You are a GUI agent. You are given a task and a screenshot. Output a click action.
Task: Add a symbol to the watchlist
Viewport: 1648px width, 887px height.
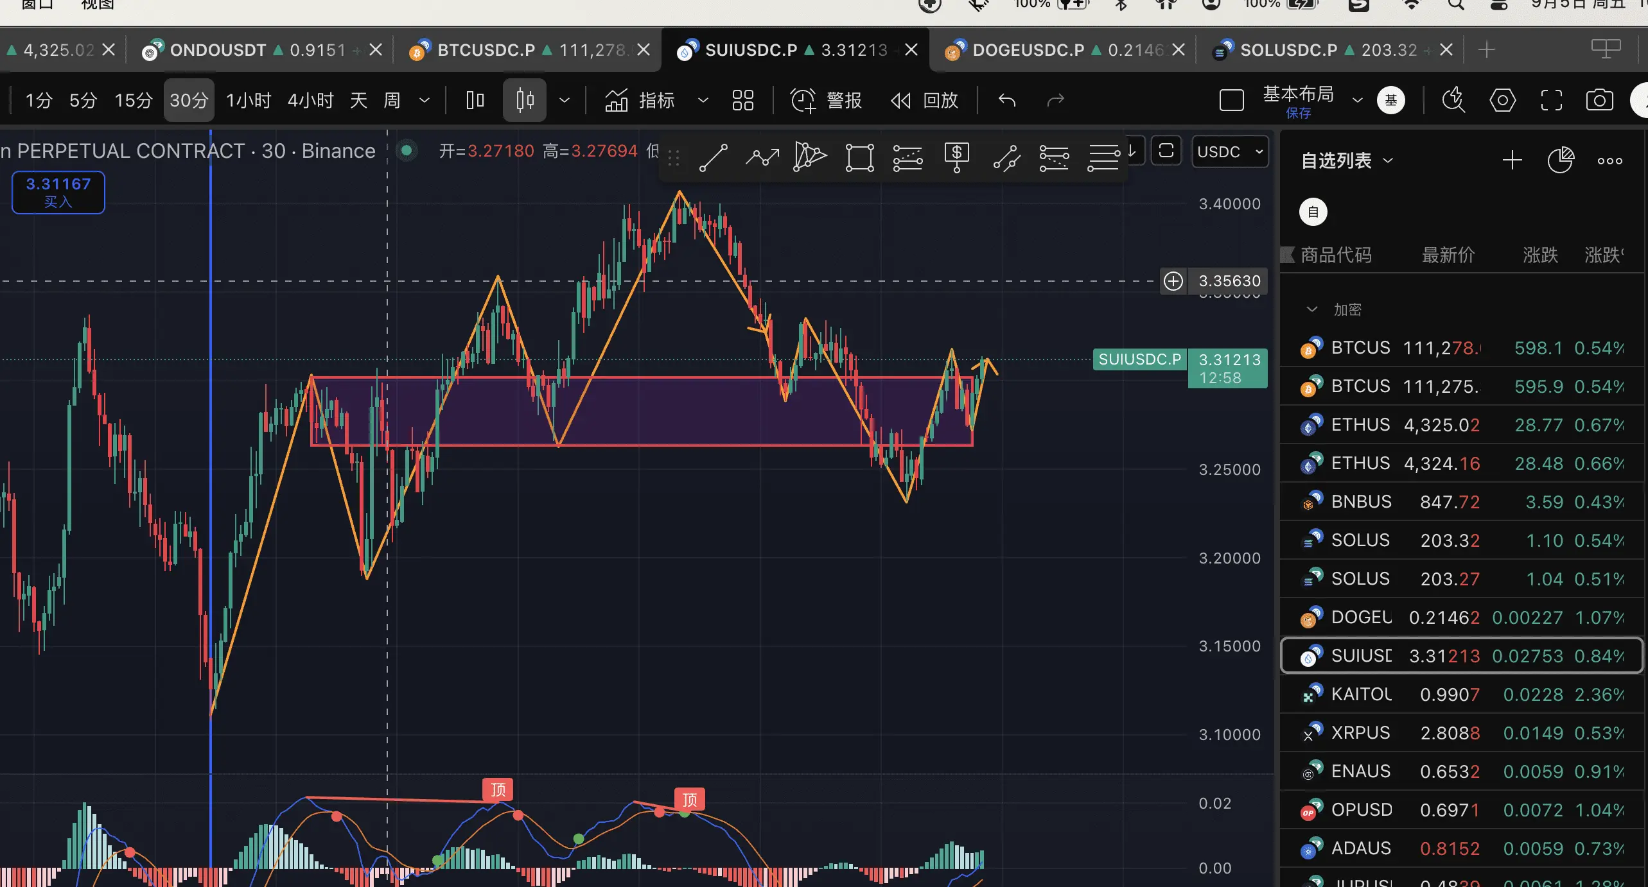point(1512,160)
